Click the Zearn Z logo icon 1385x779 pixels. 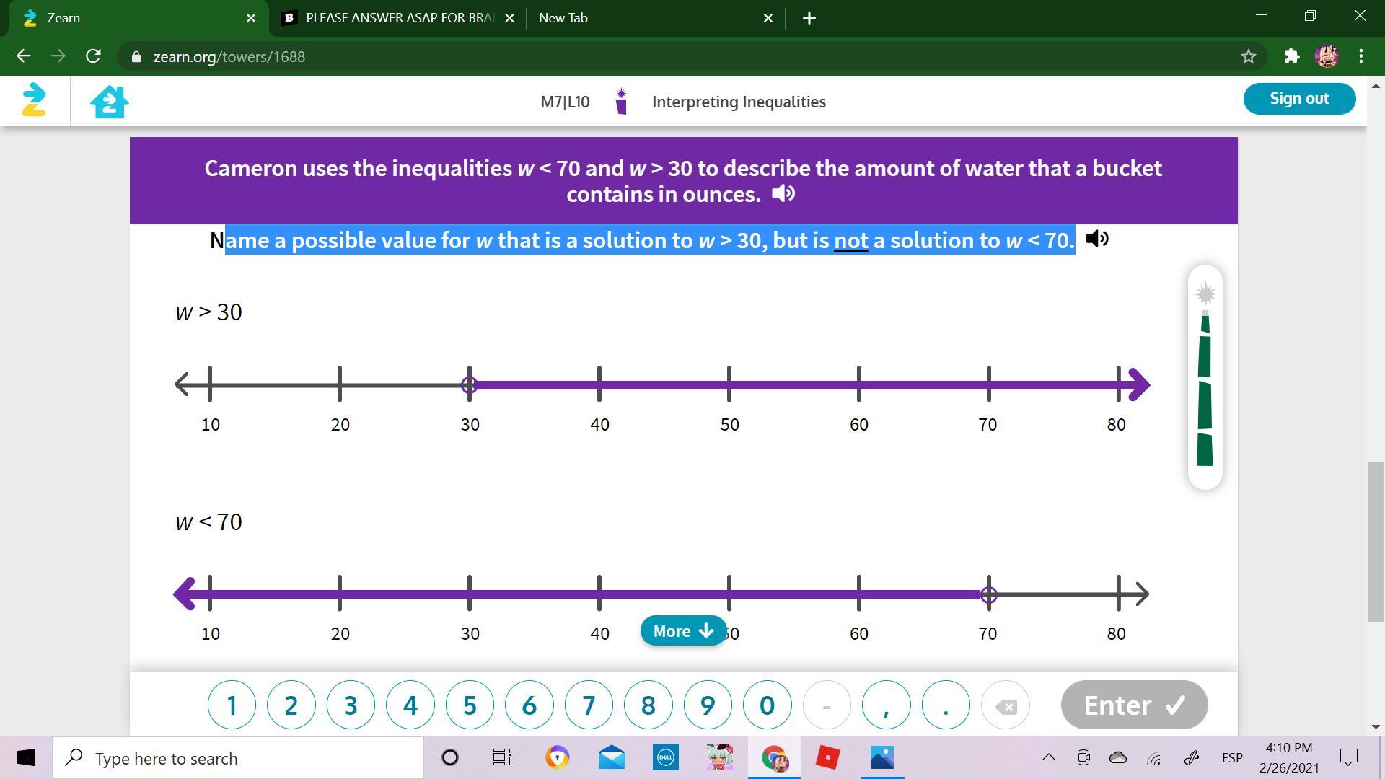pyautogui.click(x=34, y=100)
